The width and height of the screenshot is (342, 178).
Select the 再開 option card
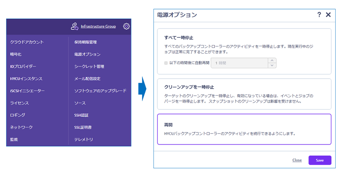coord(244,129)
